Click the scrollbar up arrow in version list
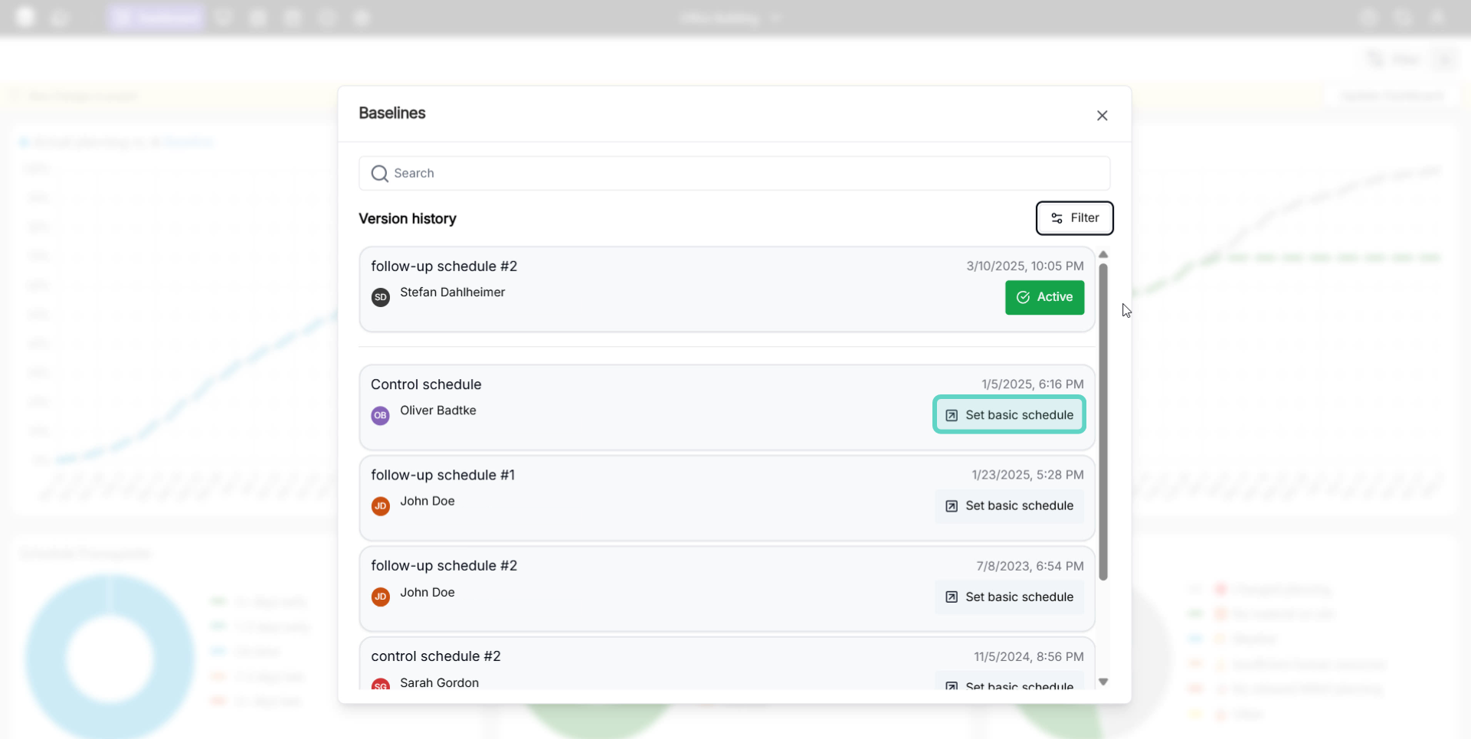 pos(1103,254)
